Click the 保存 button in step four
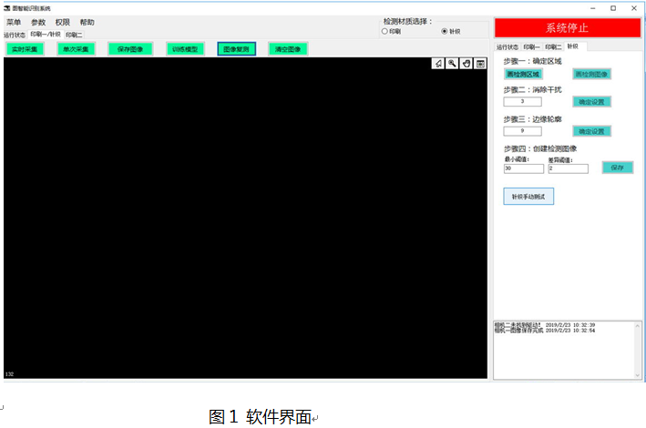Image resolution: width=646 pixels, height=428 pixels. coord(617,168)
